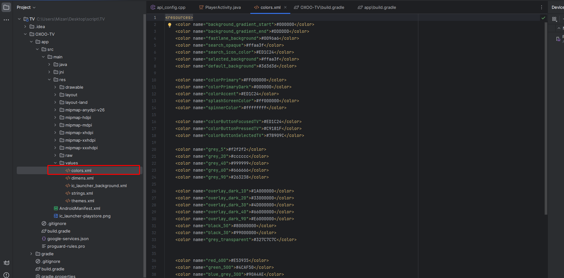Viewport: 564px width, 278px height.
Task: Click the <resources> tag on line 1
Action: click(x=179, y=17)
